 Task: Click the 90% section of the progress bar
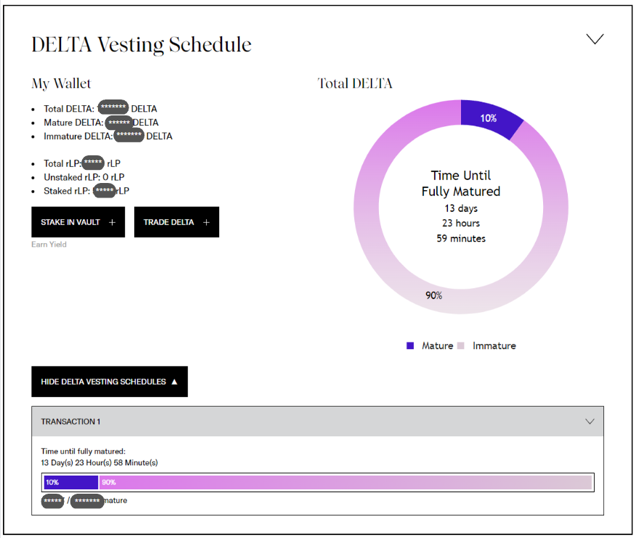345,482
